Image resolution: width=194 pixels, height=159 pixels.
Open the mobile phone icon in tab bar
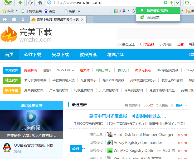click(x=23, y=19)
